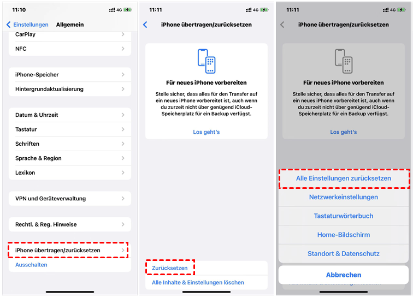Tap the two-phones transfer icon in middle screen
Screen dimensions: 413x297
206,61
